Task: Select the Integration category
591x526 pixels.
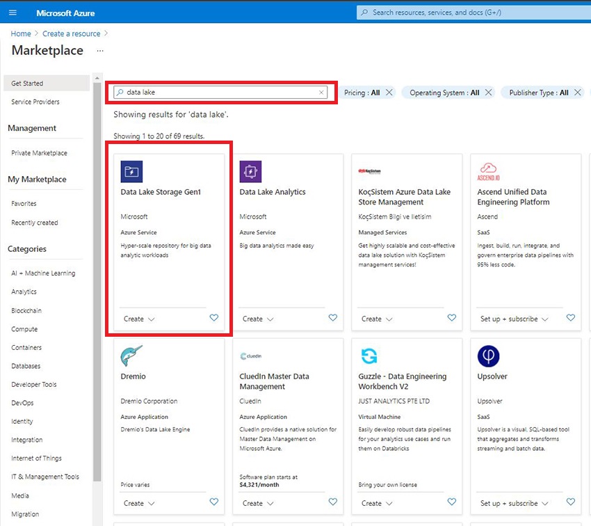Action: 26,440
